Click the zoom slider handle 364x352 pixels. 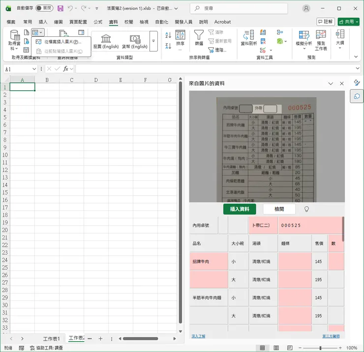(320, 348)
